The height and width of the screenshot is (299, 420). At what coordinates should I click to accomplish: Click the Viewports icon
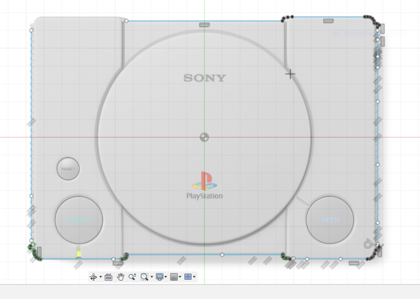(187, 277)
